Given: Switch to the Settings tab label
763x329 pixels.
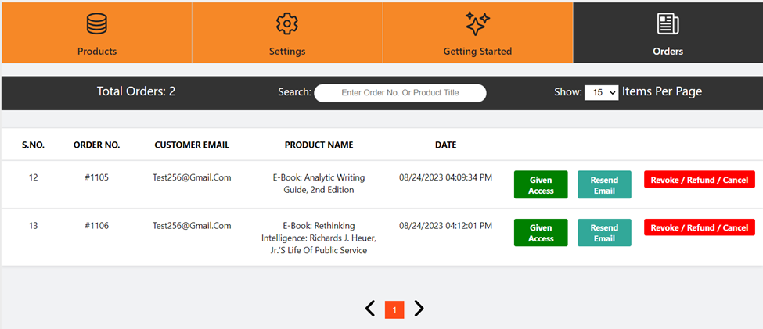Looking at the screenshot, I should click(x=287, y=52).
